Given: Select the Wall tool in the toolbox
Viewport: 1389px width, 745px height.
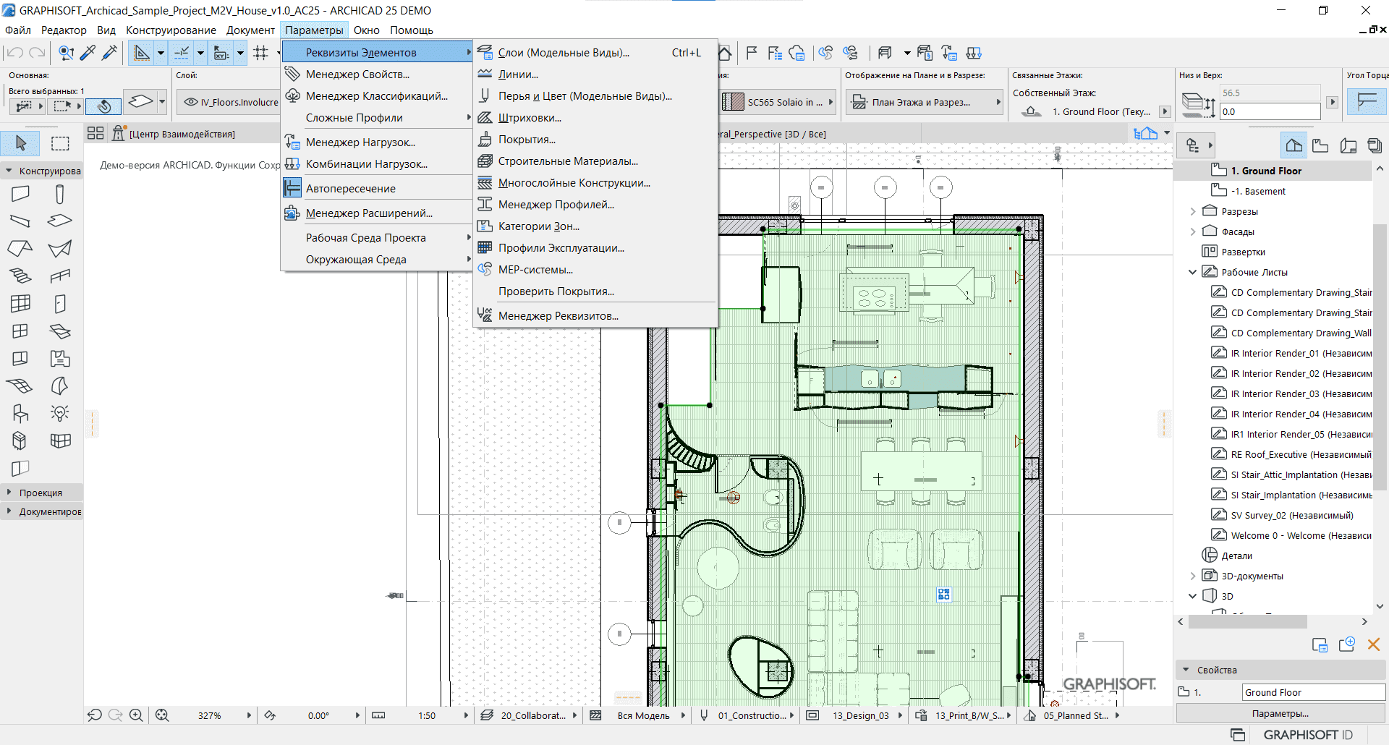Looking at the screenshot, I should click(x=20, y=194).
